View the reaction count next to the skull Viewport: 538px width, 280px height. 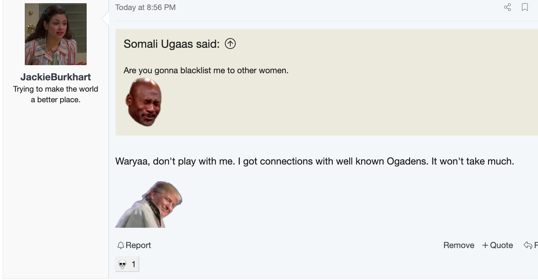point(133,265)
